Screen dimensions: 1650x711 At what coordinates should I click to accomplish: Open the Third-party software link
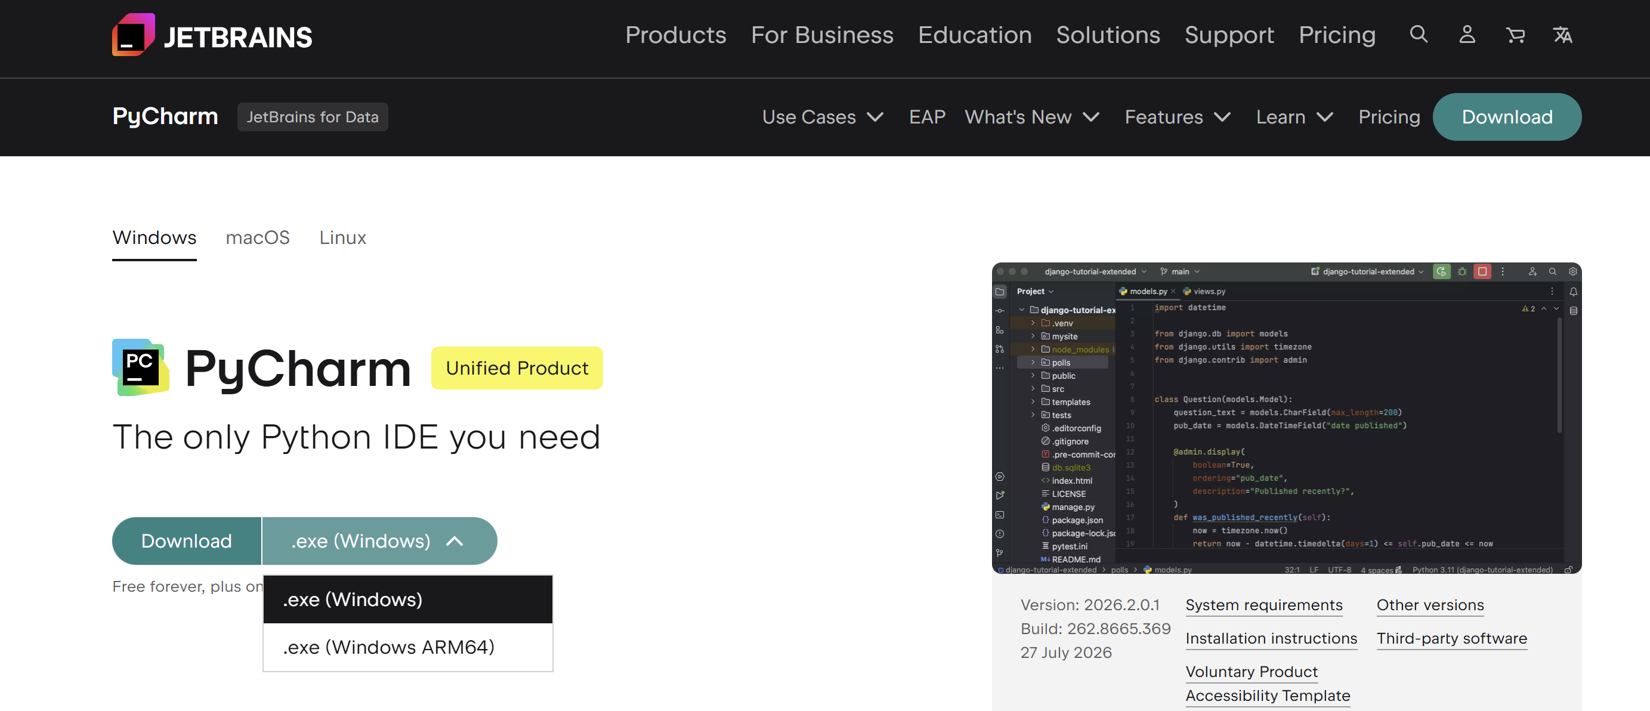point(1452,639)
